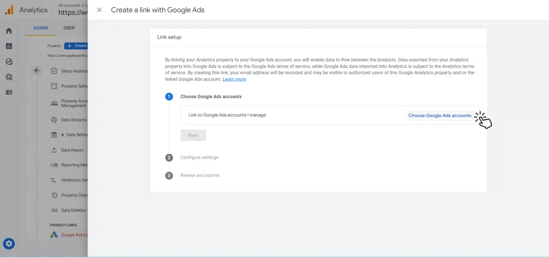Open the Home icon in sidebar

(x=9, y=31)
